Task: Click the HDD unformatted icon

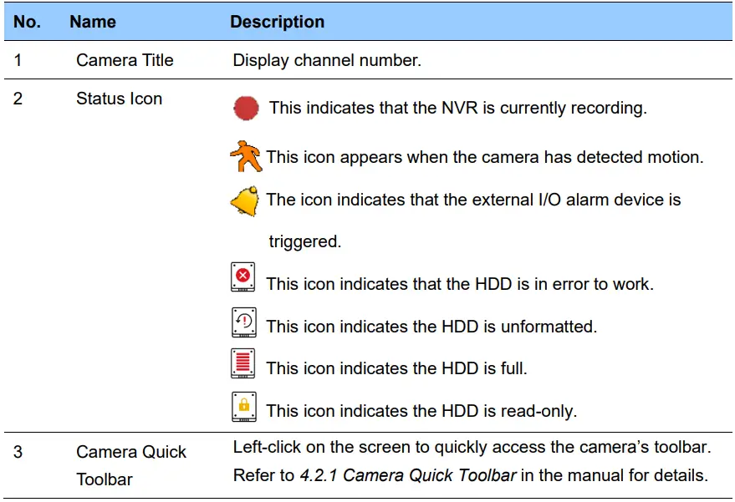Action: (243, 322)
